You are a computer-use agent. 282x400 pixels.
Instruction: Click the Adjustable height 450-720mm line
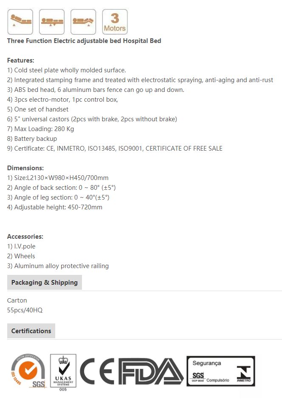[x=55, y=207]
